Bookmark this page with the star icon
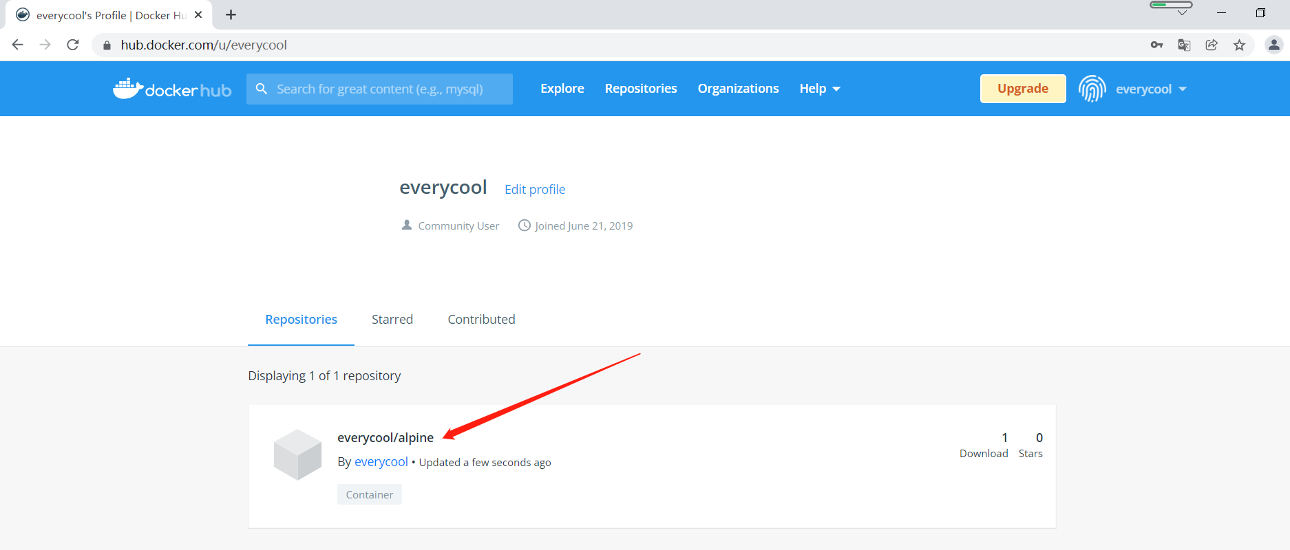The image size is (1290, 550). [x=1239, y=45]
